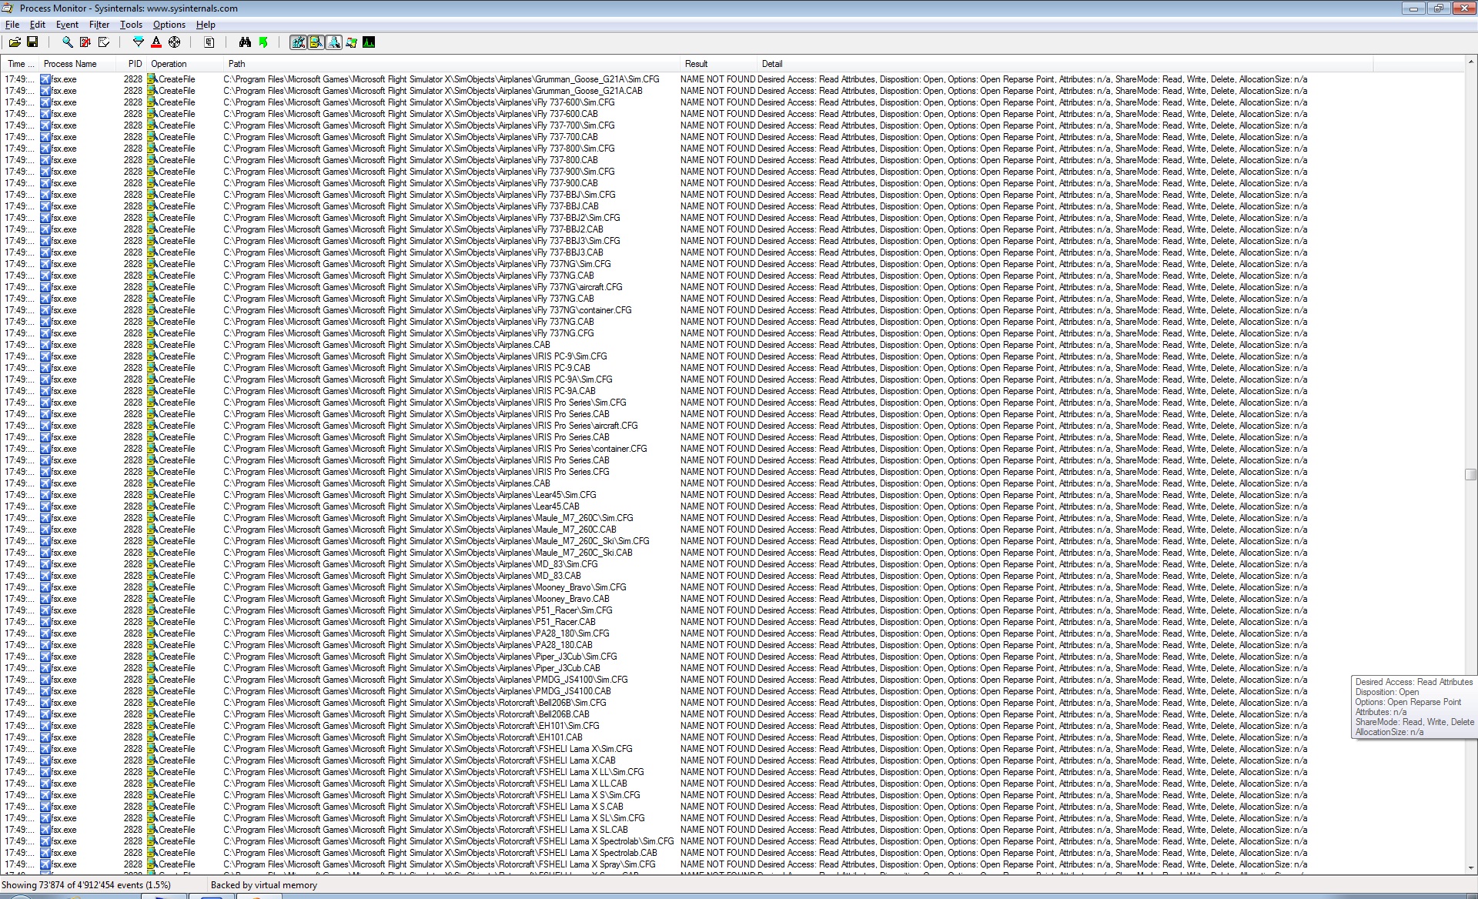
Task: Toggle Show Profiling Events button
Action: [x=369, y=42]
